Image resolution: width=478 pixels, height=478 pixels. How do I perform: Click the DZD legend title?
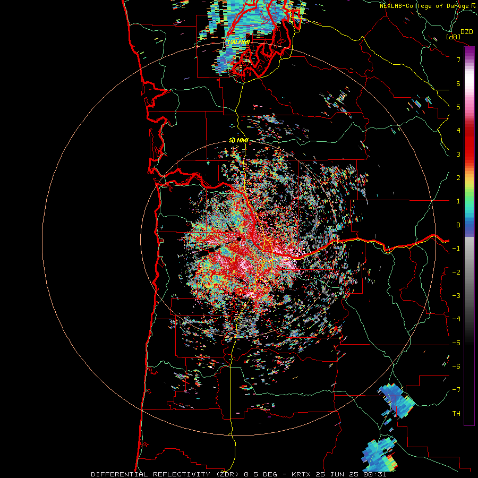coord(466,32)
